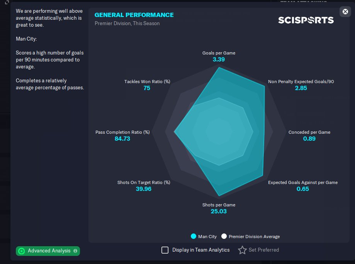Click the white Premier Division Average legend dot
Image resolution: width=355 pixels, height=264 pixels.
point(224,237)
